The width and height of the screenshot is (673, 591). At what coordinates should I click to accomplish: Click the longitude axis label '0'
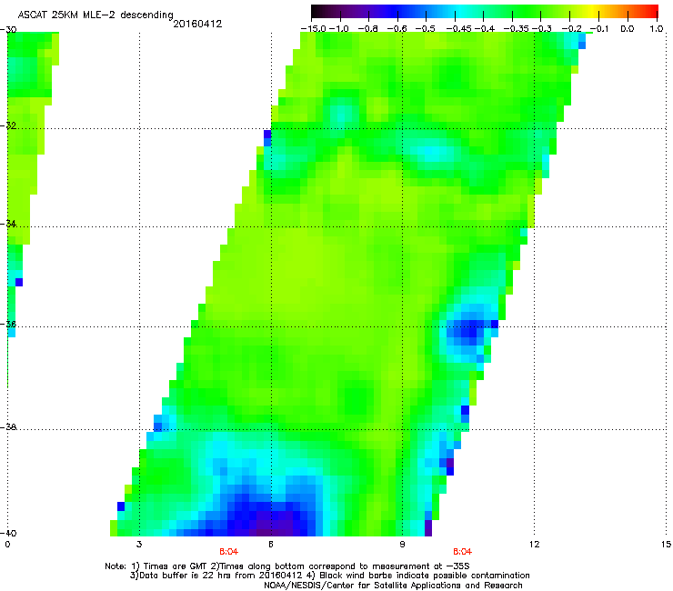pyautogui.click(x=7, y=545)
